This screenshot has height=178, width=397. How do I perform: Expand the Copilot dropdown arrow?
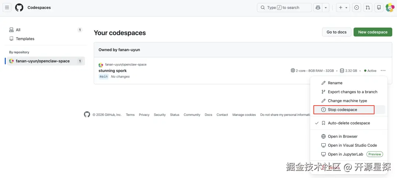coord(325,7)
